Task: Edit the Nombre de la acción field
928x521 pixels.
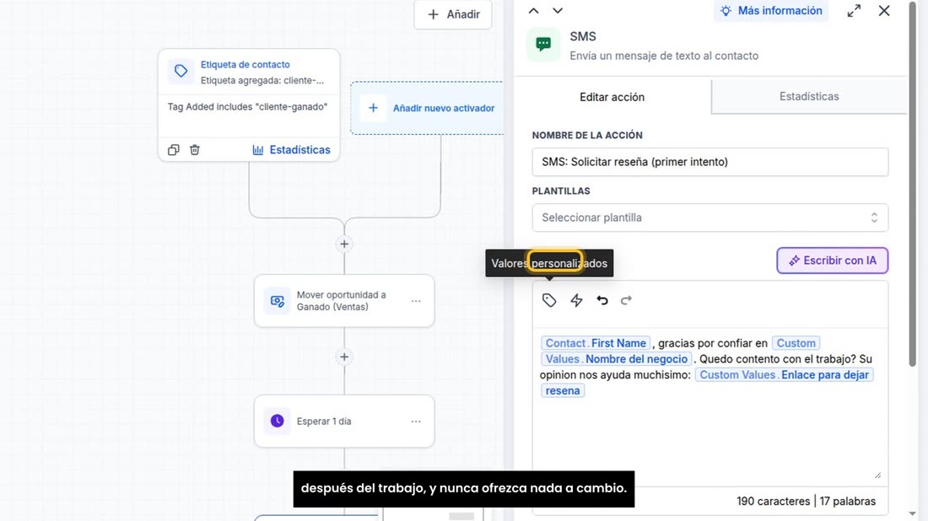Action: [x=710, y=162]
